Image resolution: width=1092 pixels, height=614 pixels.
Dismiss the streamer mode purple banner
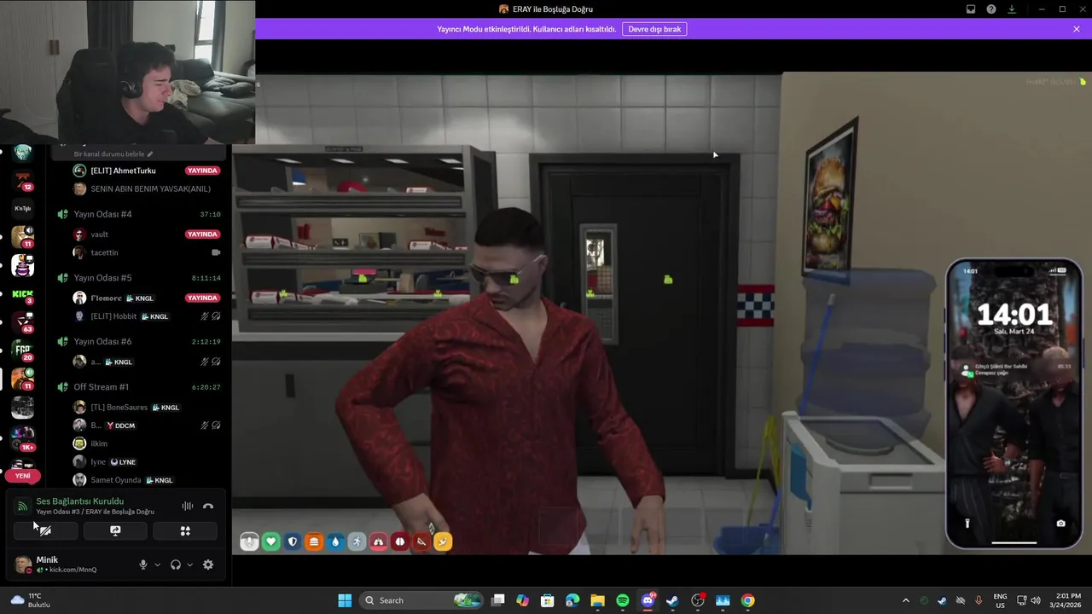pos(1077,29)
